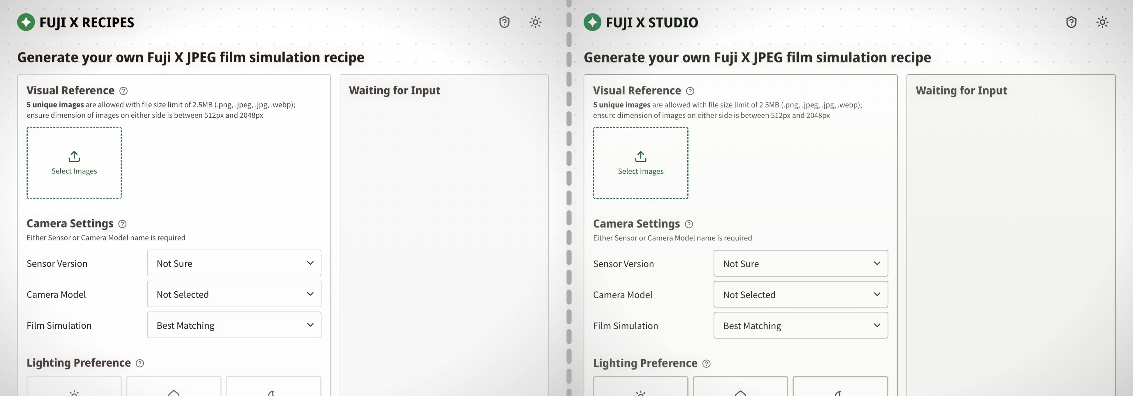Click Camera Settings heading in Fuji X Studio
This screenshot has width=1133, height=396.
636,224
